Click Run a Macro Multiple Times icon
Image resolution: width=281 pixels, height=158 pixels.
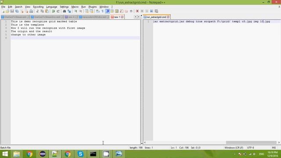click(x=151, y=11)
